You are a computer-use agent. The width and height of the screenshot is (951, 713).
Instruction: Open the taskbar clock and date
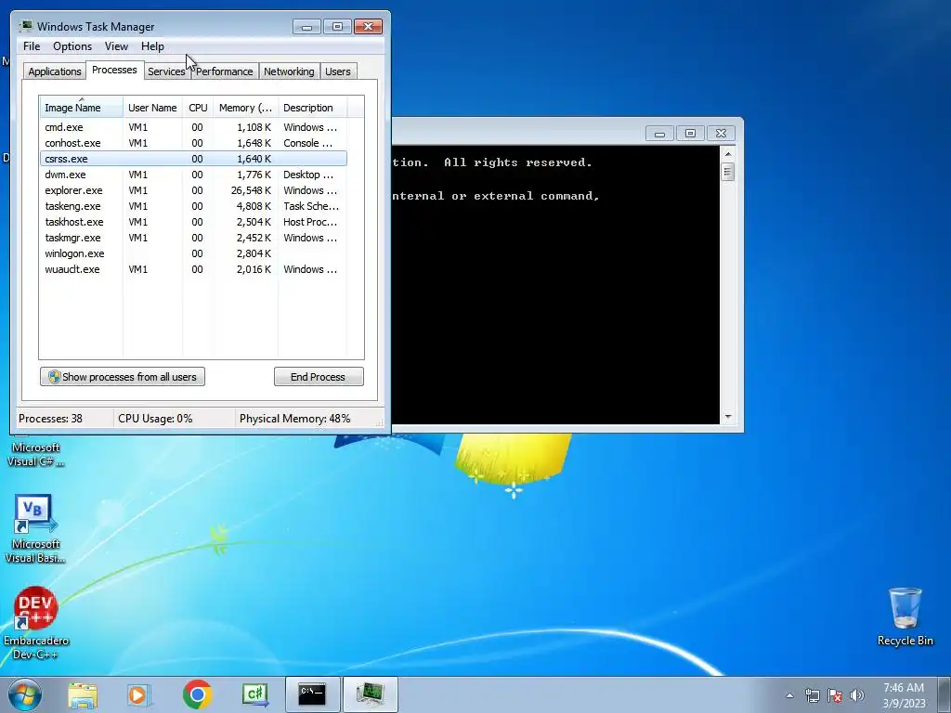point(904,695)
